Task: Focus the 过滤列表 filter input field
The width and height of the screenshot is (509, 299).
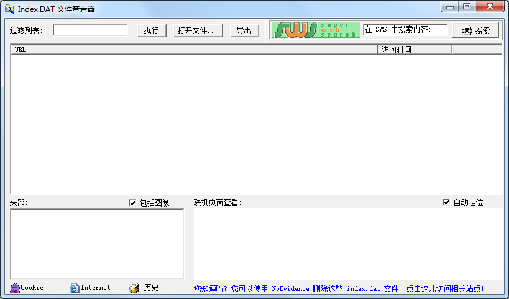Action: (90, 30)
